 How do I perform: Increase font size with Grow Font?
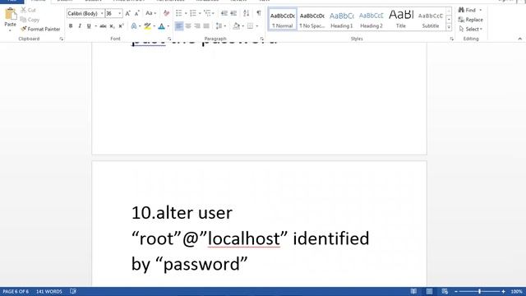128,13
